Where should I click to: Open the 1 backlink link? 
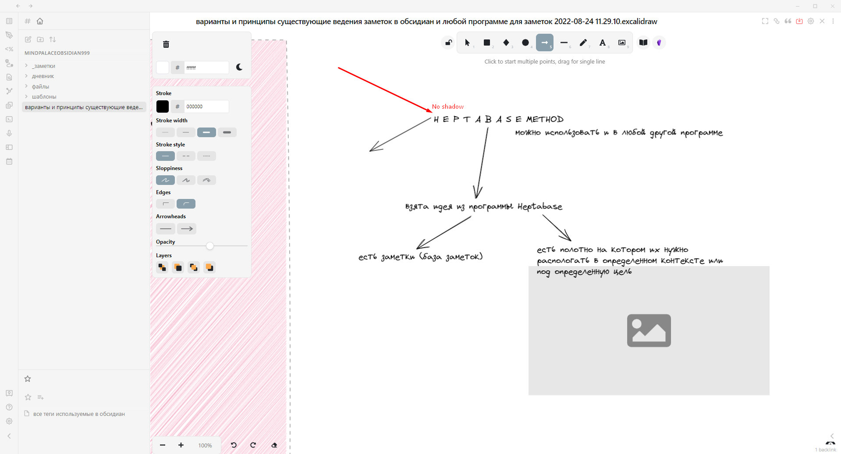pos(826,450)
